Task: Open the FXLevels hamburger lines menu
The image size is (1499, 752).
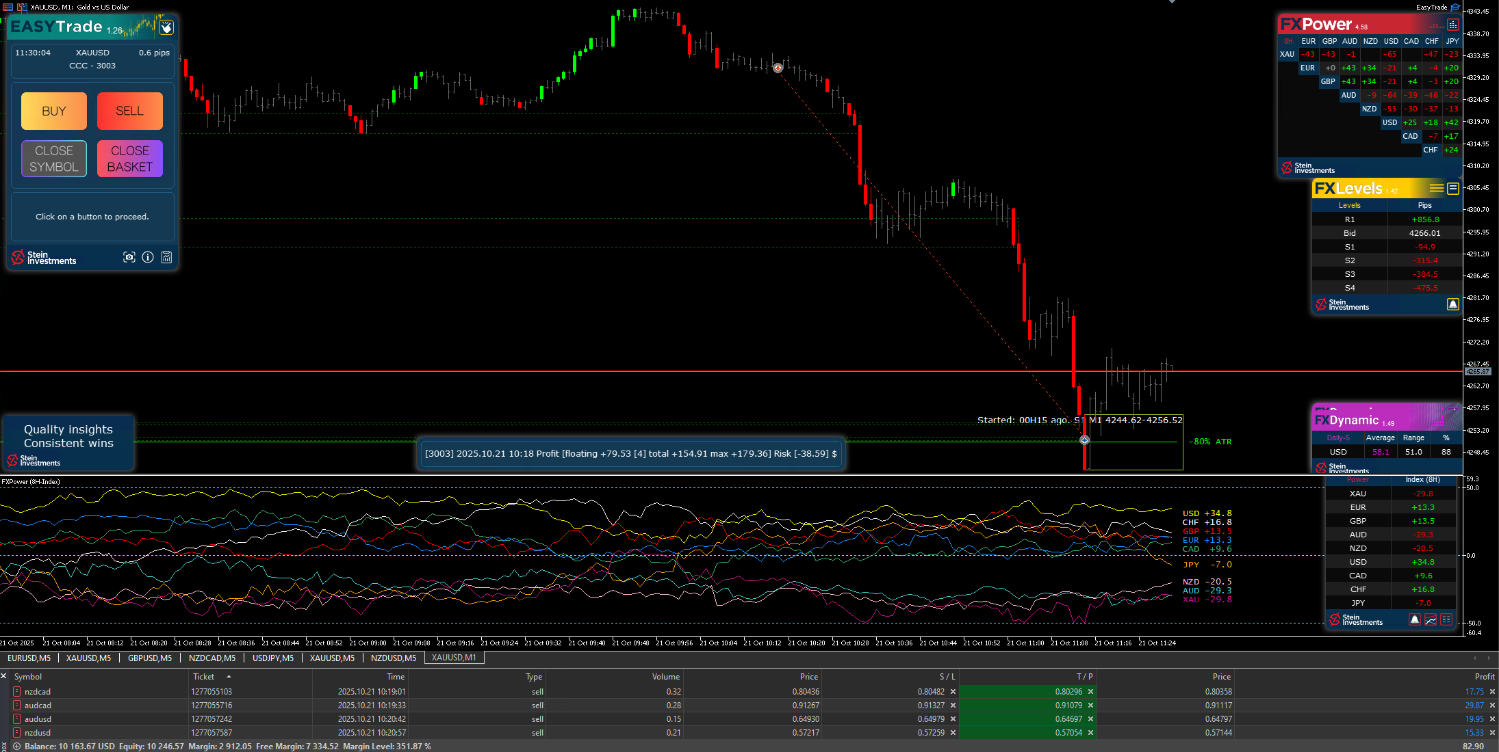Action: (1436, 188)
